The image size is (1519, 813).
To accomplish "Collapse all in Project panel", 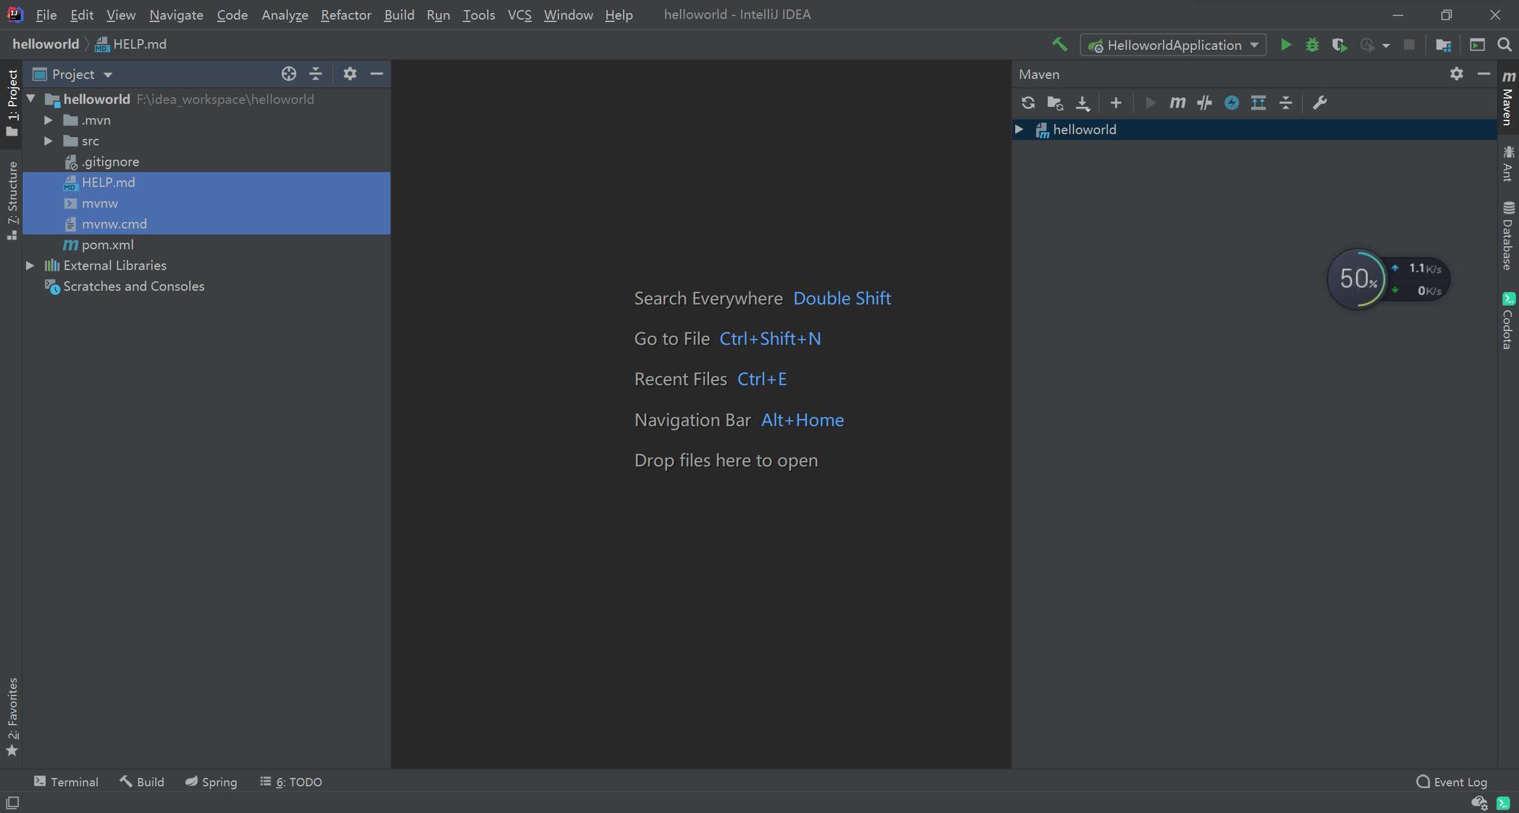I will point(316,74).
